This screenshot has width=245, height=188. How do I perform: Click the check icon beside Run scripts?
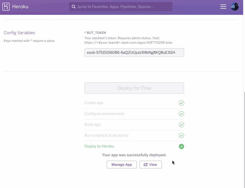pos(181,136)
